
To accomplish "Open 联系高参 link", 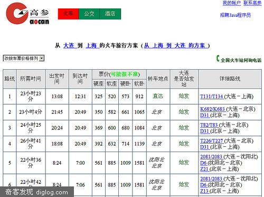I will point(252,3).
